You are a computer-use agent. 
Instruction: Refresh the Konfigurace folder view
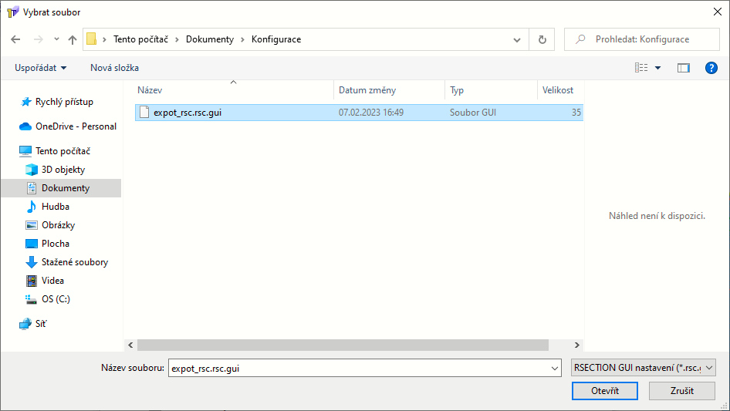tap(542, 39)
